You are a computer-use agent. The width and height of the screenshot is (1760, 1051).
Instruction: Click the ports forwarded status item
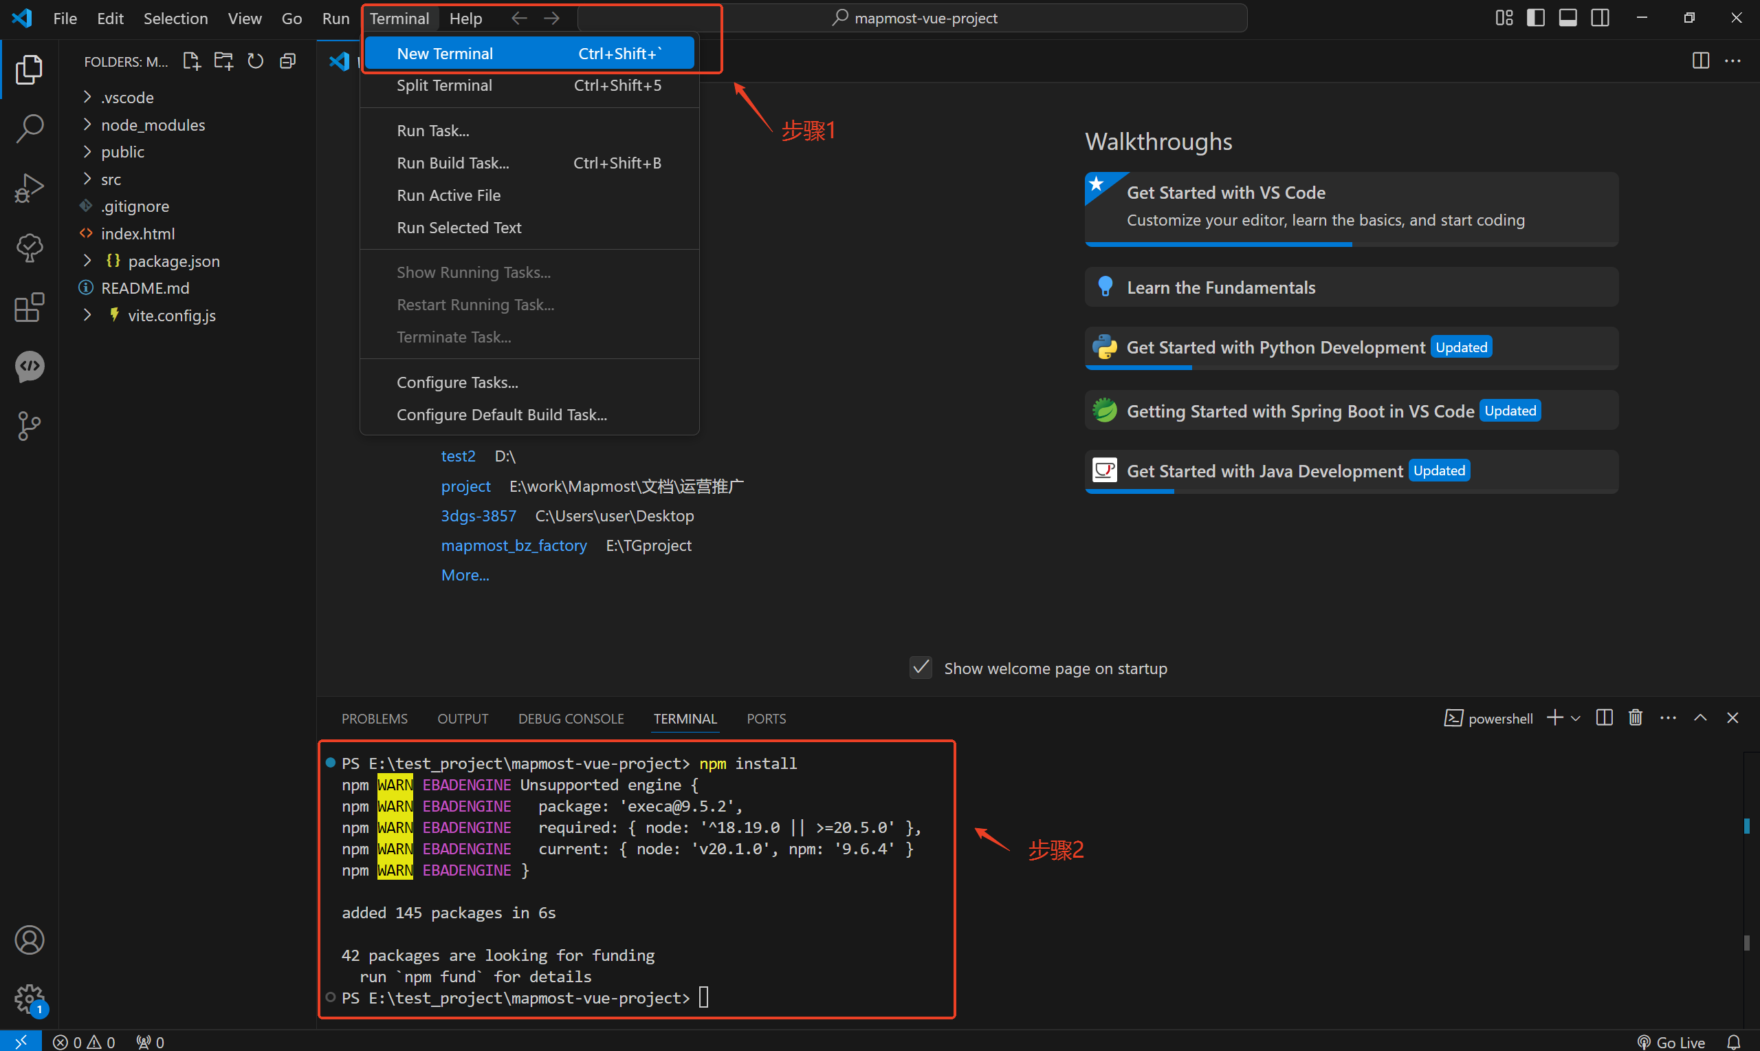150,1041
